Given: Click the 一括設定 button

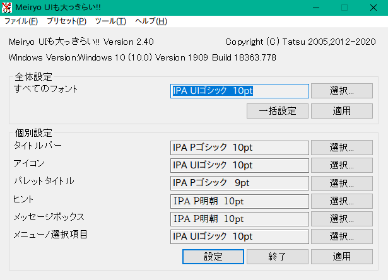Looking at the screenshot, I should click(x=278, y=111).
